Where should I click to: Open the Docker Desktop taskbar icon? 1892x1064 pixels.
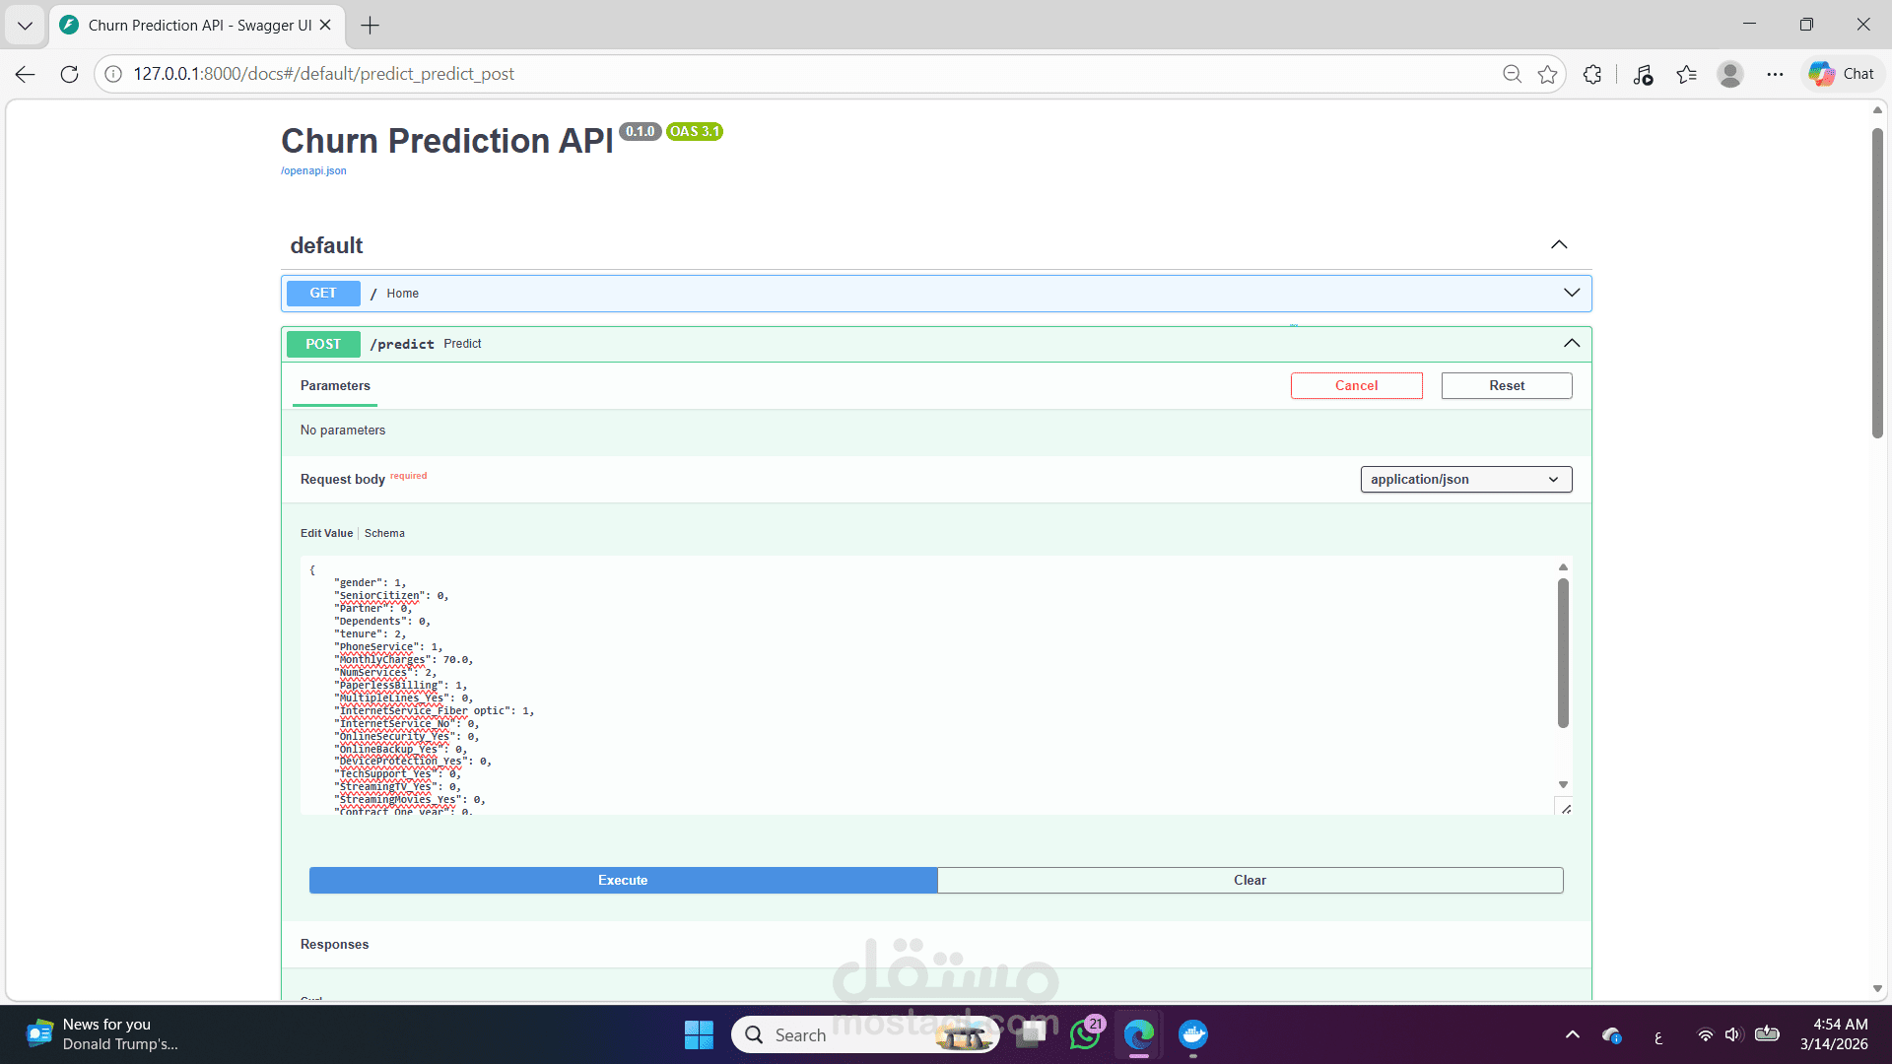coord(1193,1034)
